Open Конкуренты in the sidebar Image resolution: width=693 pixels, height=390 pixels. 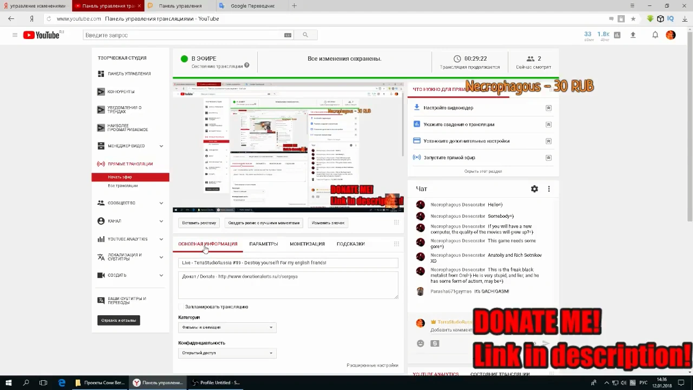[x=121, y=92]
